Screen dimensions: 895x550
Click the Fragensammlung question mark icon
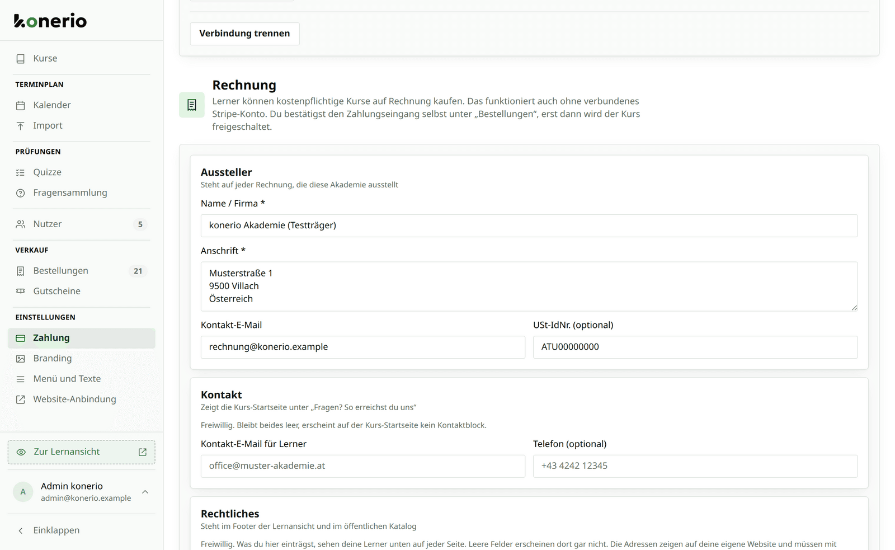point(21,193)
